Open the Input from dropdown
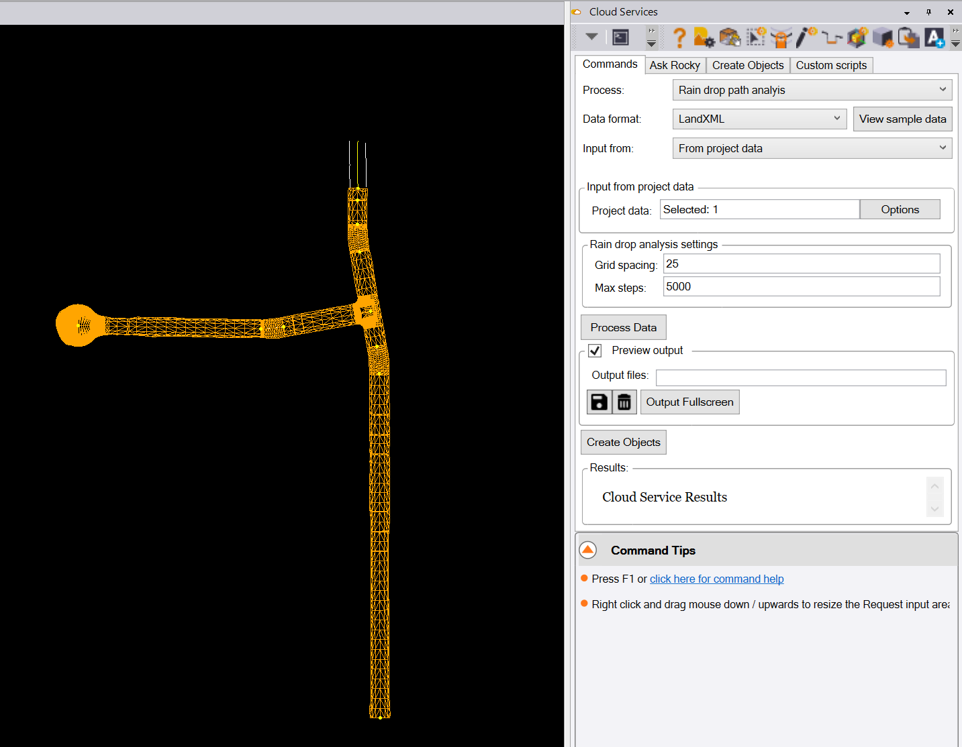 [812, 148]
